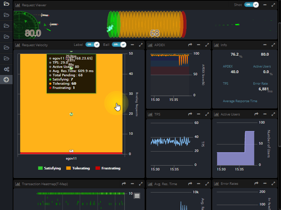Turn off the Shot toggle
The image size is (281, 210).
tap(251, 5)
